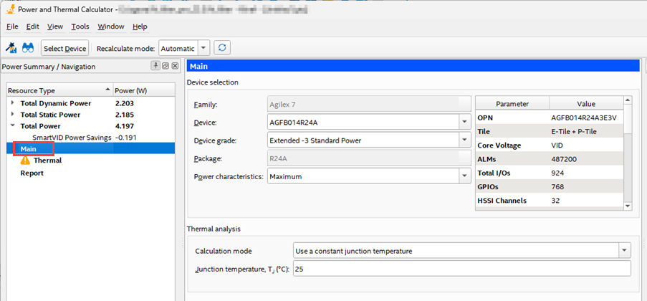The width and height of the screenshot is (647, 301).
Task: Click parameter table scroll down arrow
Action: [x=628, y=206]
